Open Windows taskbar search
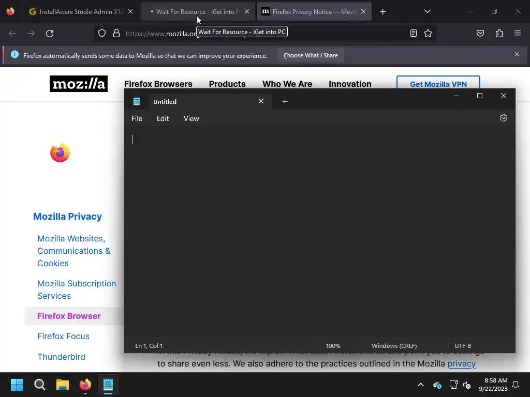Image resolution: width=530 pixels, height=397 pixels. [39, 385]
